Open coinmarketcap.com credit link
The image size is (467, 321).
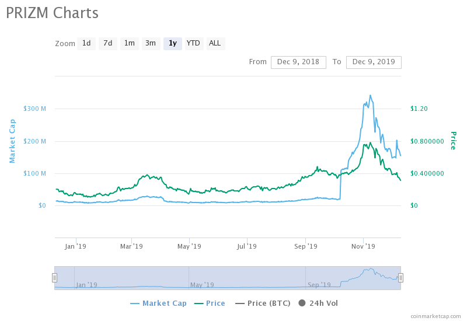click(435, 316)
